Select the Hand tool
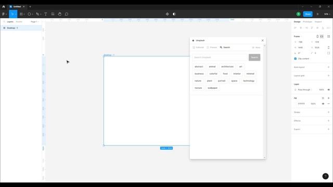333x187 pixels. [x=60, y=14]
